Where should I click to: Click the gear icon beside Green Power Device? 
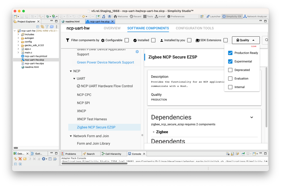click(137, 52)
